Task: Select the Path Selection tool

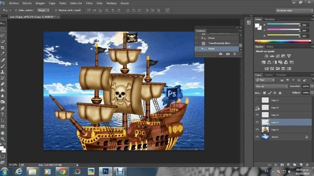Action: coord(2,121)
